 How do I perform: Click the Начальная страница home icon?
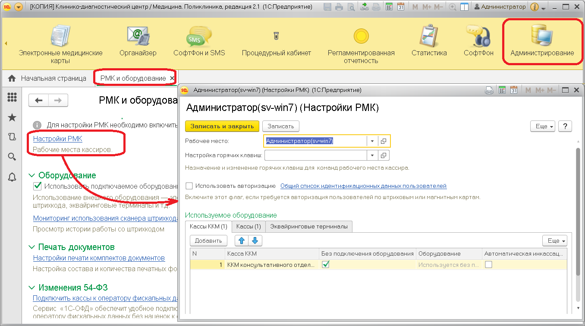12,78
